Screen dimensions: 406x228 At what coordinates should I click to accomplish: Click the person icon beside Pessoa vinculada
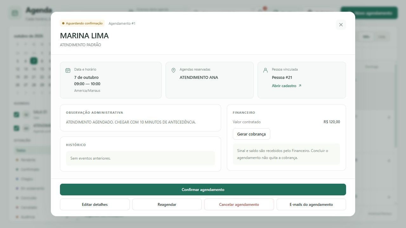coord(265,70)
